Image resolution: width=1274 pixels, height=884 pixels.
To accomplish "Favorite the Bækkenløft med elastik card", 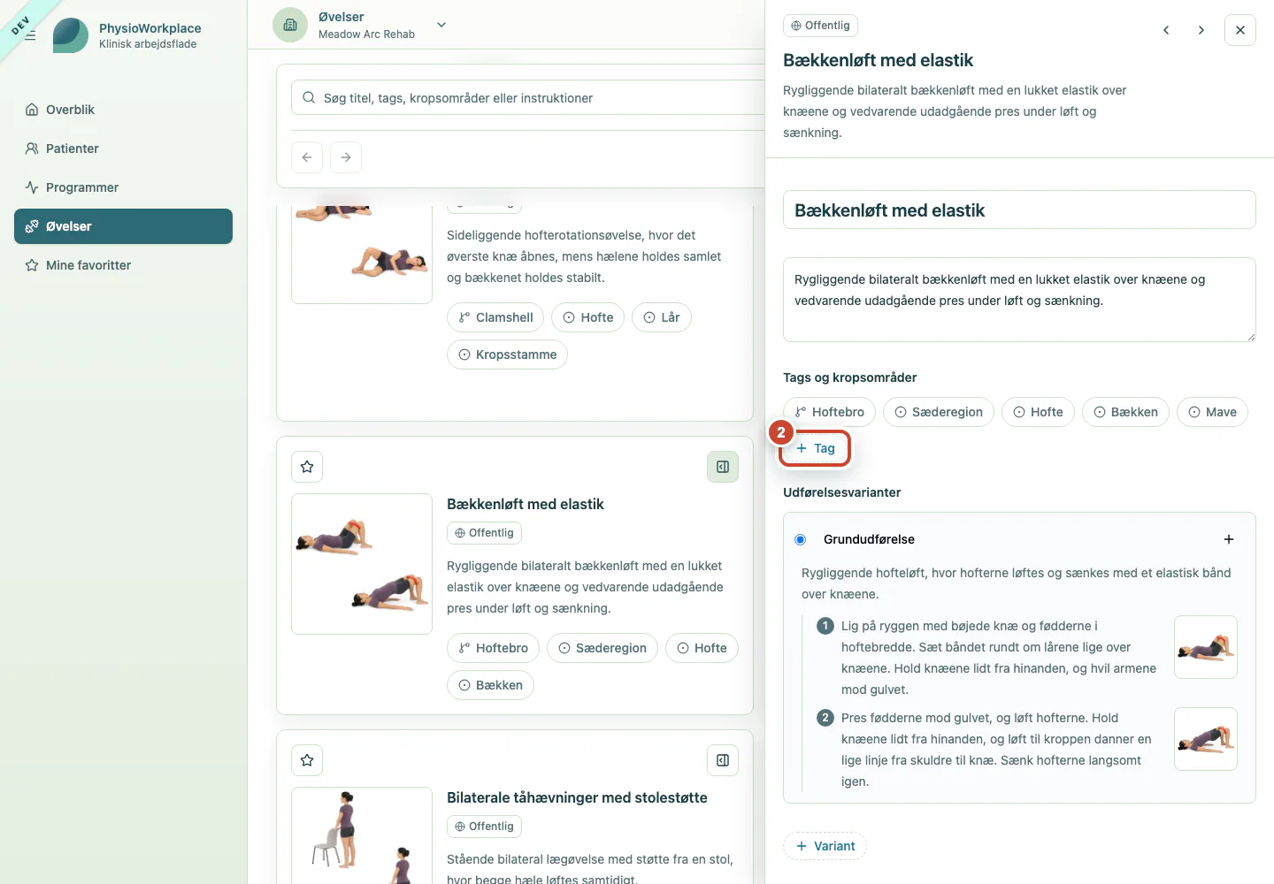I will tap(307, 467).
